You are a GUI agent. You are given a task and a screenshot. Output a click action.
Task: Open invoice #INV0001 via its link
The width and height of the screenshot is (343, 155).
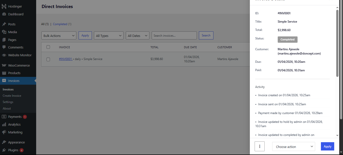66,59
